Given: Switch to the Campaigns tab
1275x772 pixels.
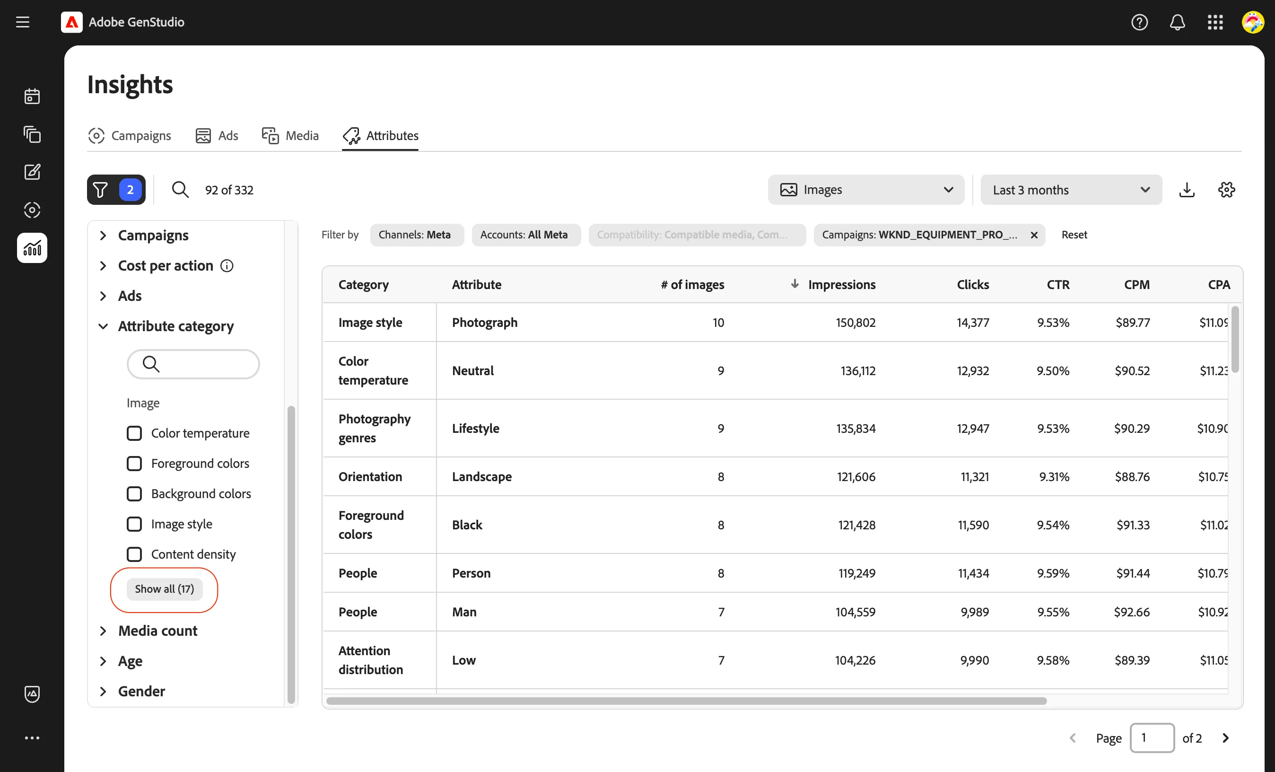Looking at the screenshot, I should [x=130, y=136].
